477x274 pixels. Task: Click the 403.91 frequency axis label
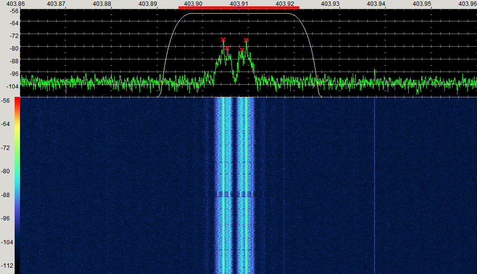coord(239,3)
